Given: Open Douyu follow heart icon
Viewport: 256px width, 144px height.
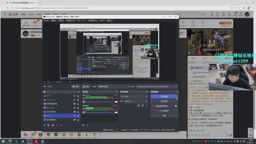Looking at the screenshot, I should (x=218, y=14).
